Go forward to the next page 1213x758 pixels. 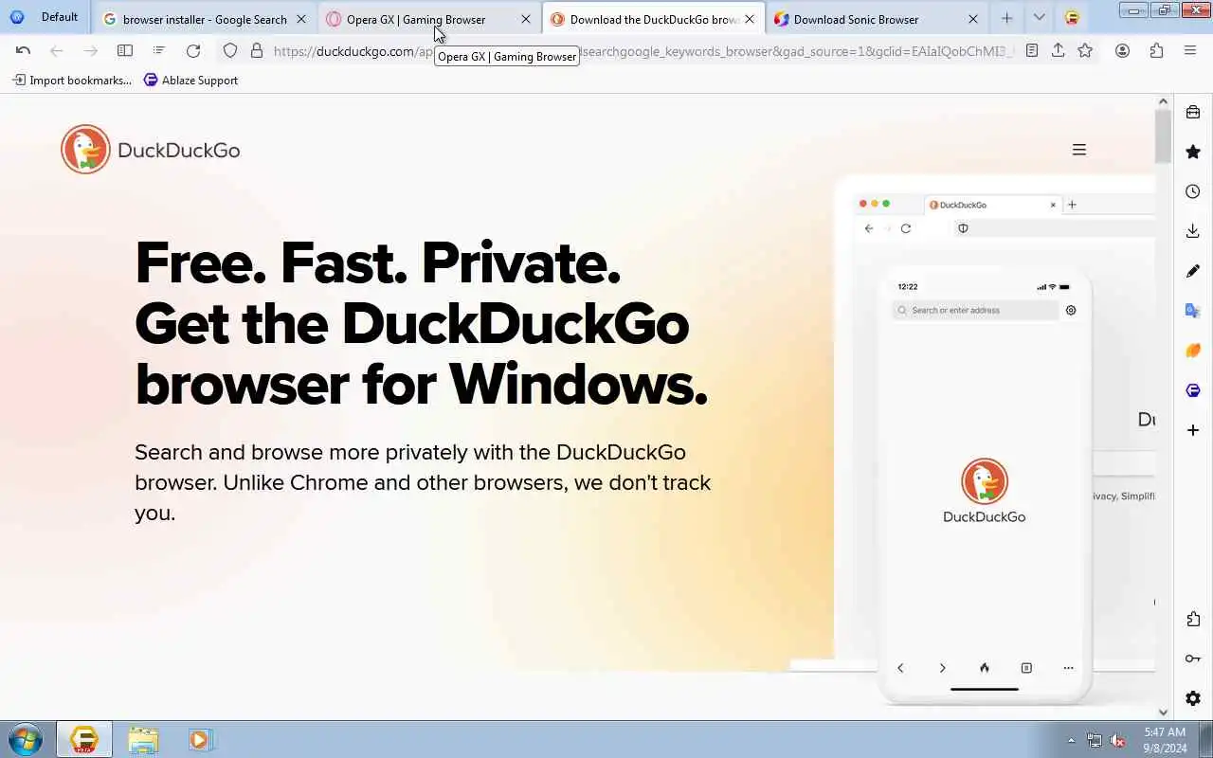[90, 51]
